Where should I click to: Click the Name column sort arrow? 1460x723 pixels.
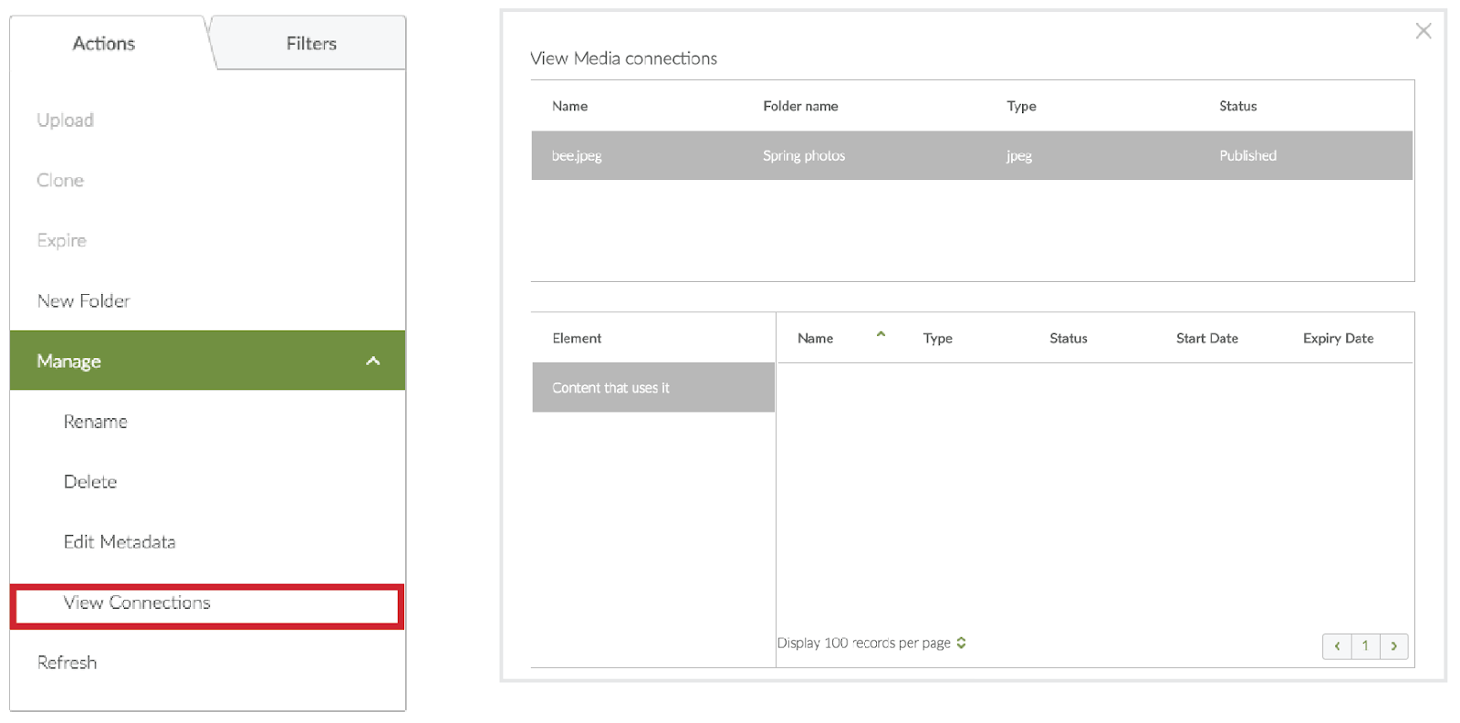click(881, 335)
